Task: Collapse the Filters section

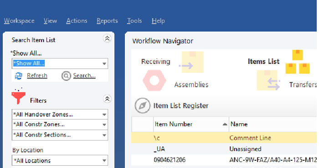Action: pyautogui.click(x=107, y=99)
